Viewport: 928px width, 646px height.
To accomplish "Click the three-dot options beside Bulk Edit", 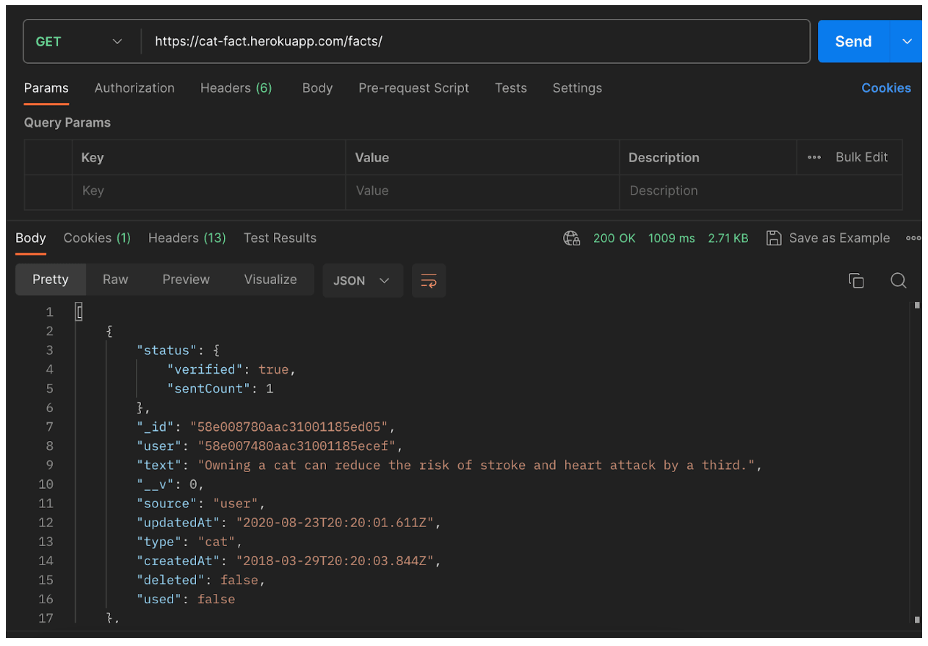I will (814, 157).
